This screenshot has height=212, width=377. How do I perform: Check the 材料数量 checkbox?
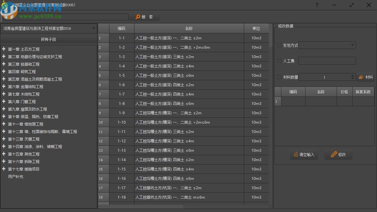[279, 77]
